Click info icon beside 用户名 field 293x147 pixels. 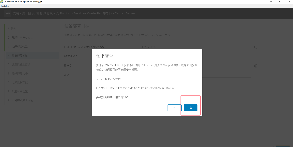tap(256, 66)
